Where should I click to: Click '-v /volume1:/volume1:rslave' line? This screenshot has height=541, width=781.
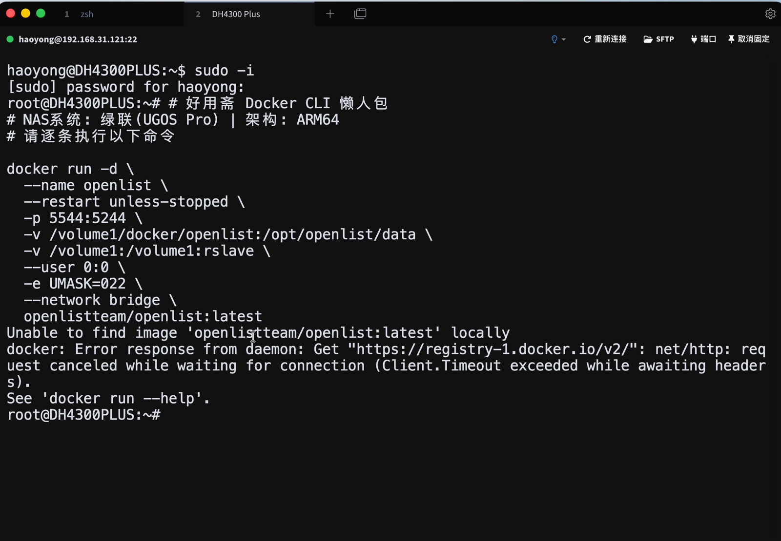coord(147,251)
